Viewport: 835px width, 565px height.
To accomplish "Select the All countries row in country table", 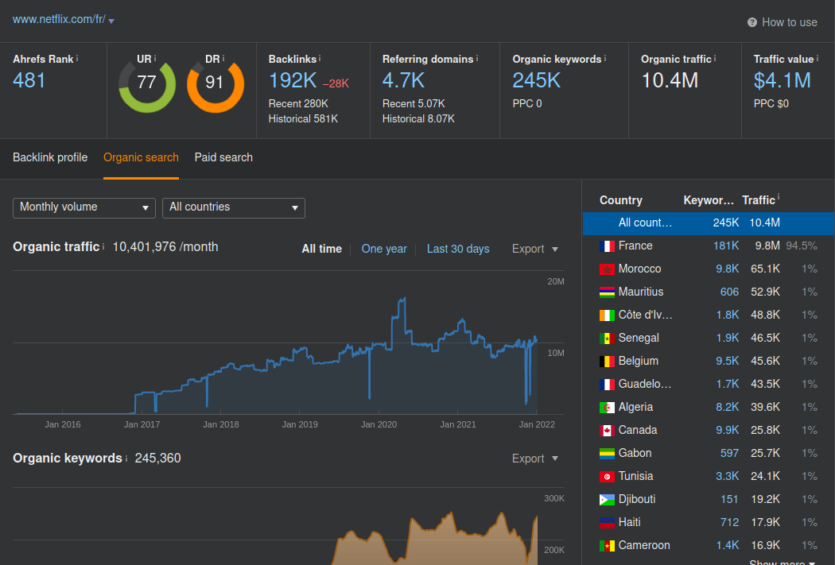I will (x=709, y=223).
